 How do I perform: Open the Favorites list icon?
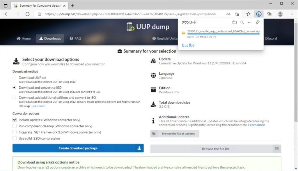[x=248, y=14]
